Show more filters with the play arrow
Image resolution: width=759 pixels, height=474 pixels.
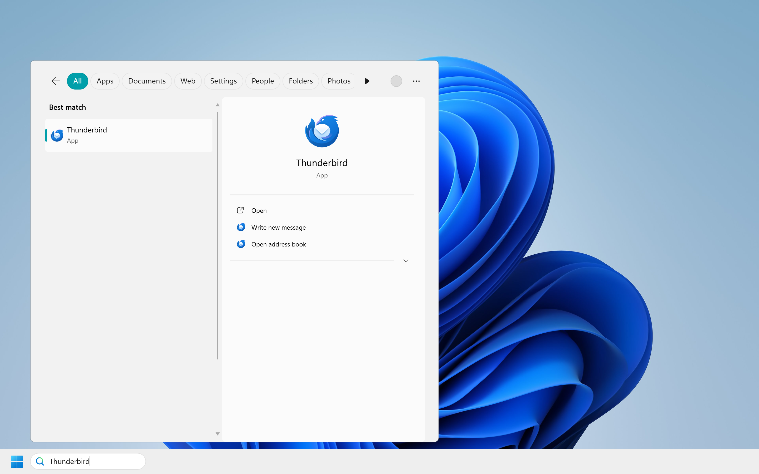click(x=367, y=81)
